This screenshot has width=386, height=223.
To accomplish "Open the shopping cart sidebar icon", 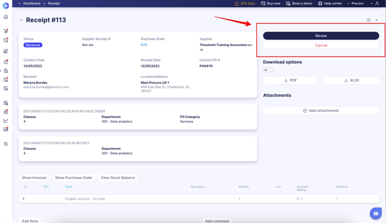I will (x=6, y=31).
